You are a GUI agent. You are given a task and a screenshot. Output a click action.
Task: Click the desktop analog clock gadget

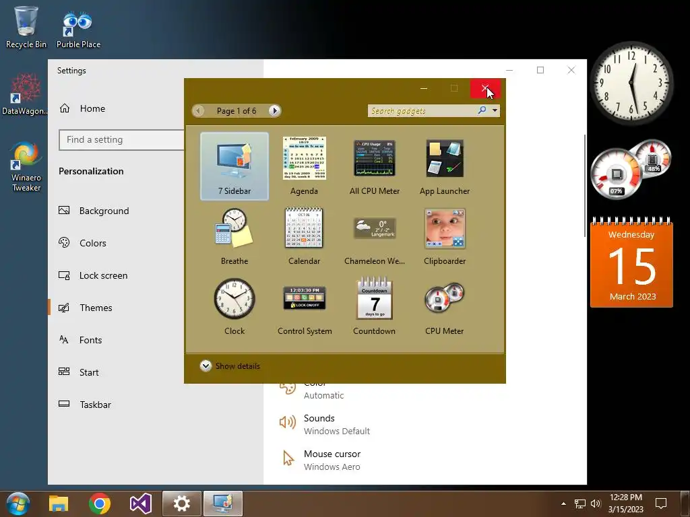[631, 82]
